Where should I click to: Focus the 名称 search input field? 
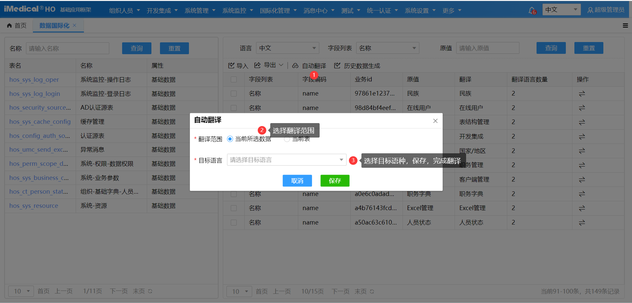point(67,48)
